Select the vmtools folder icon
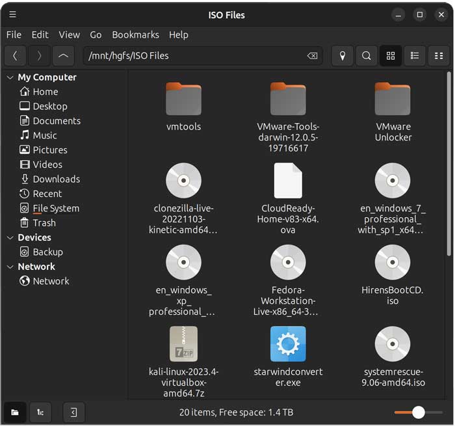The image size is (455, 426). pos(183,99)
